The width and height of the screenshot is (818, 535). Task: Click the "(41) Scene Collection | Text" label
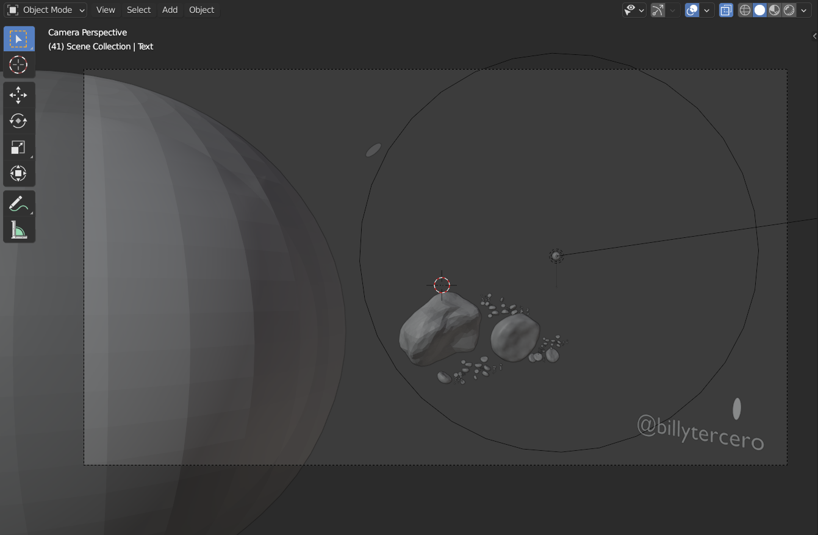coord(101,46)
